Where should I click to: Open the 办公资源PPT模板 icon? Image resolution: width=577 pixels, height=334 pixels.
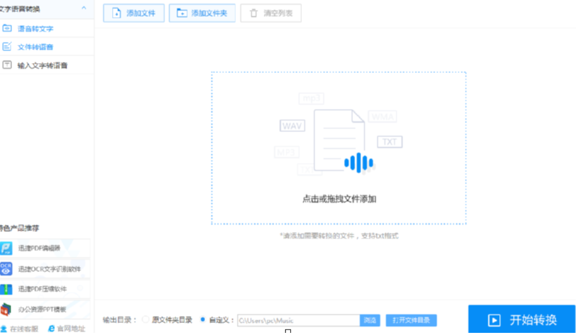point(6,309)
